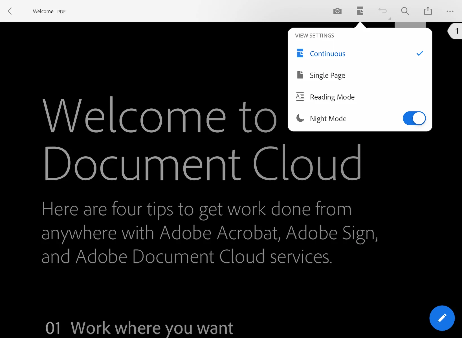This screenshot has height=338, width=462.
Task: Turn off the Night Mode switch
Action: 414,118
